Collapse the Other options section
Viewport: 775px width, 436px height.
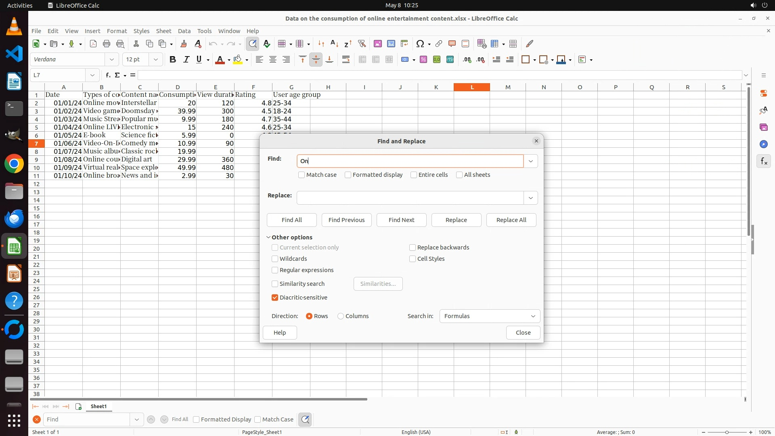coord(268,237)
